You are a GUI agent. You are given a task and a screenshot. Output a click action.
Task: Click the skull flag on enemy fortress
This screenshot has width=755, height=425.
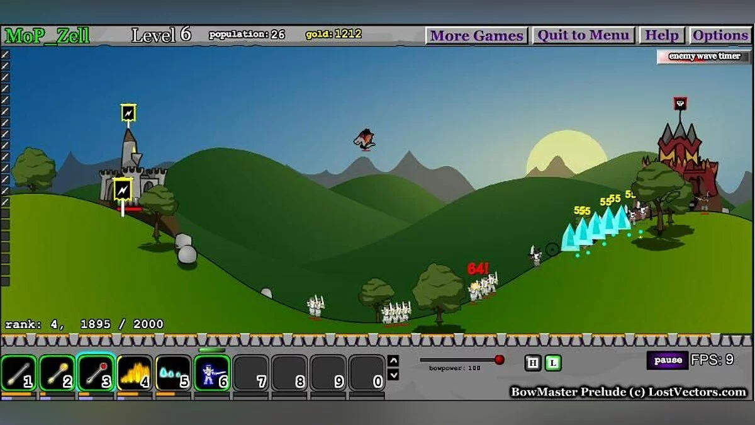click(x=679, y=104)
